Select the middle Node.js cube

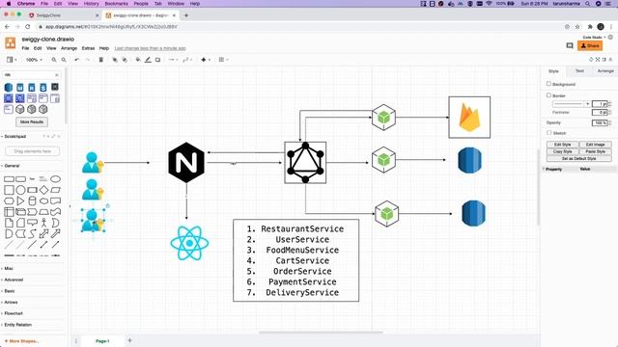click(384, 160)
